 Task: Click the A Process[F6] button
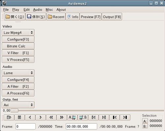[18, 93]
